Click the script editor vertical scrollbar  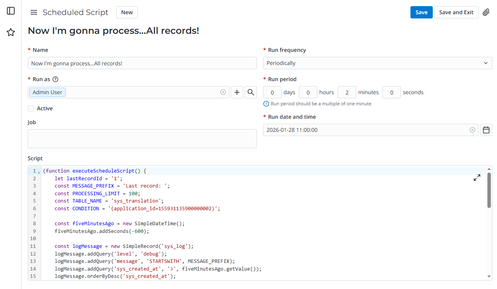pyautogui.click(x=489, y=190)
